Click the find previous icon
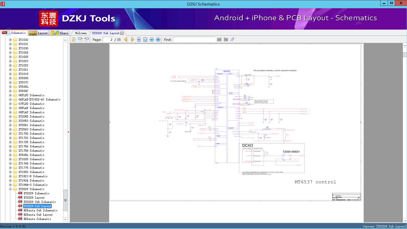 pyautogui.click(x=219, y=39)
